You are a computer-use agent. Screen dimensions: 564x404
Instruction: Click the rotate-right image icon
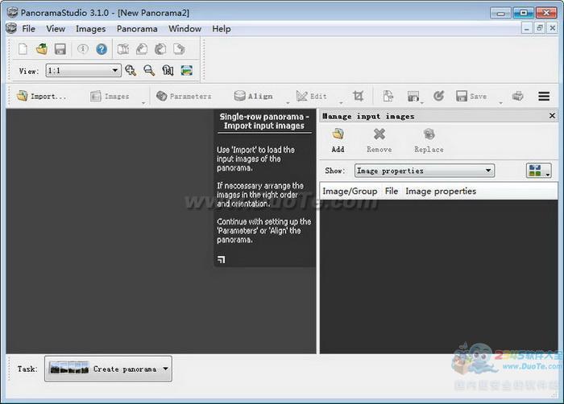pos(179,49)
